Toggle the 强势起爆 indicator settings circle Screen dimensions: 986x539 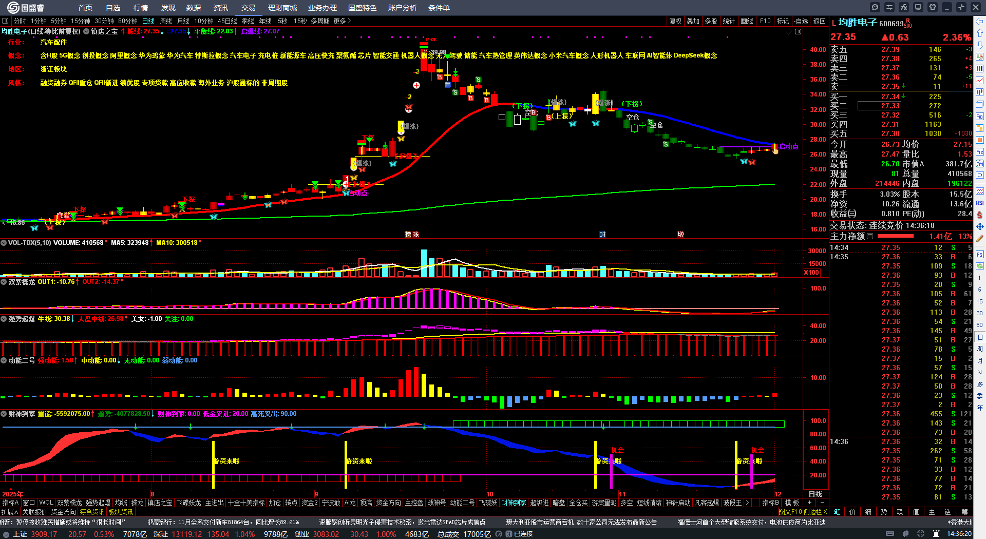coord(4,319)
